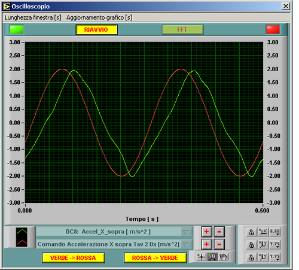This screenshot has width=299, height=270.
Task: Toggle the X-axis scale lock
Action: [x=251, y=232]
